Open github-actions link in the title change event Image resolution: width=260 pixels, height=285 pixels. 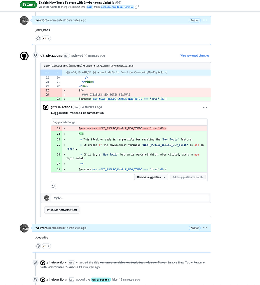tap(56, 262)
